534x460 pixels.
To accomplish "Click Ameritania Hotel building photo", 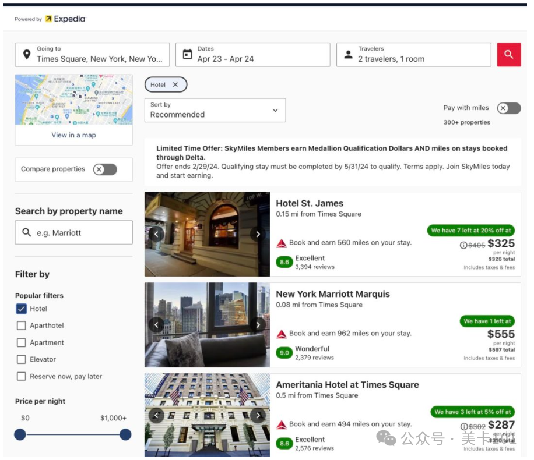I will point(207,415).
